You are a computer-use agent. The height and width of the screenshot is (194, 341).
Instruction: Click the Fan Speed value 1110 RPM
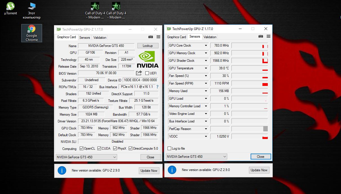point(220,83)
